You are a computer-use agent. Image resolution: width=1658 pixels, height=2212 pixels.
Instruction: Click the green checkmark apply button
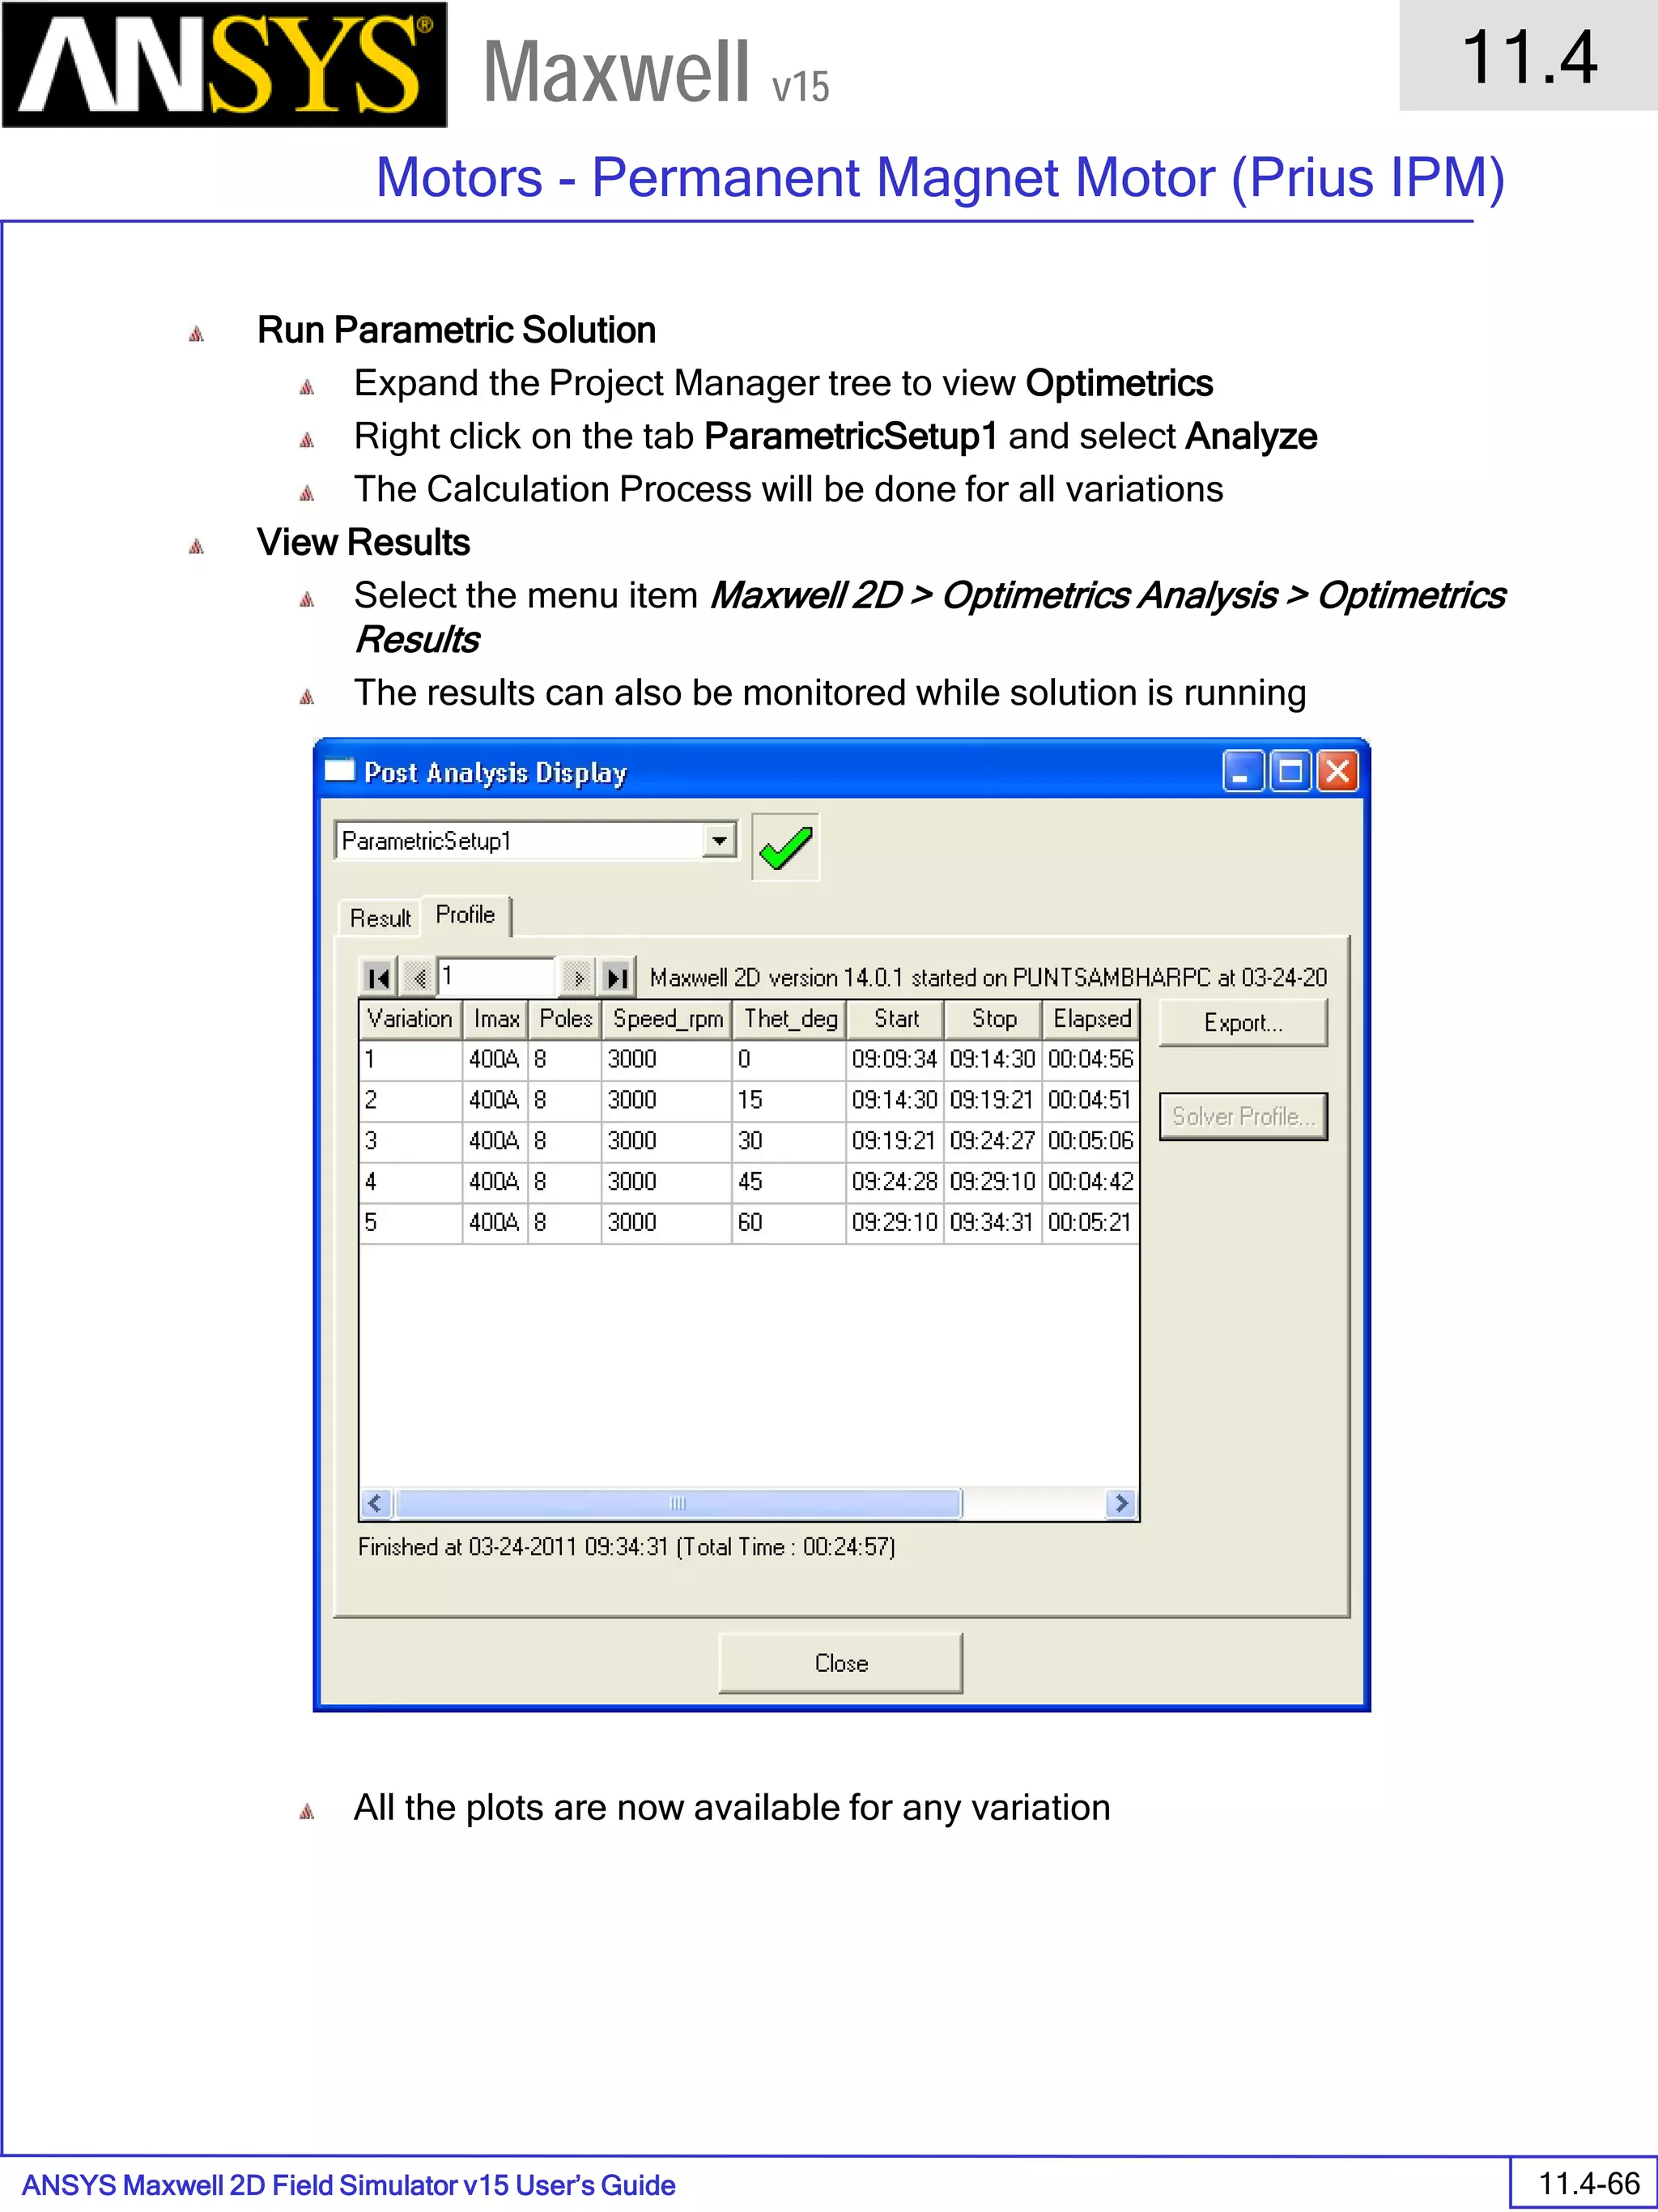coord(785,847)
